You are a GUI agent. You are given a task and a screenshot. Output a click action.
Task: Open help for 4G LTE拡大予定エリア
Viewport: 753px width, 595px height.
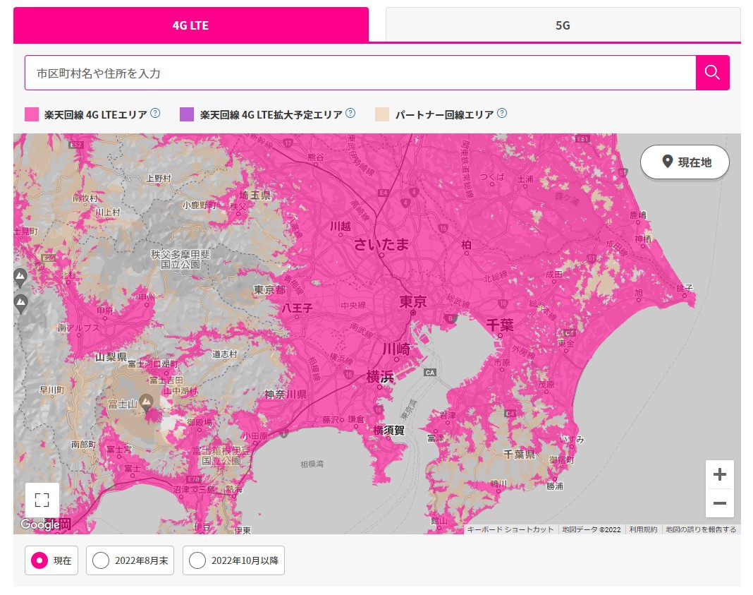pyautogui.click(x=350, y=114)
